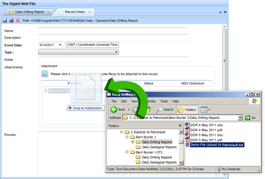
Task: Collapse the Barn Burner 1 node
Action: pos(127,137)
